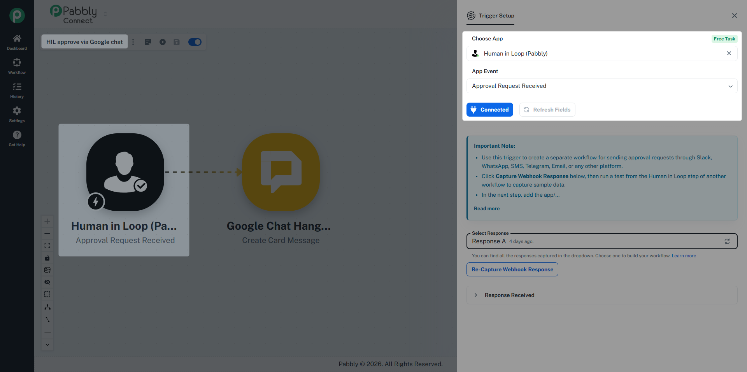Open the Learn more link
747x372 pixels.
(x=684, y=256)
